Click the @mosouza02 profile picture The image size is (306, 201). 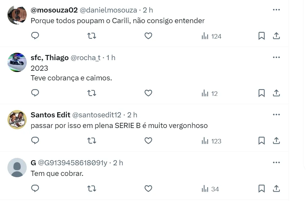[x=17, y=15]
